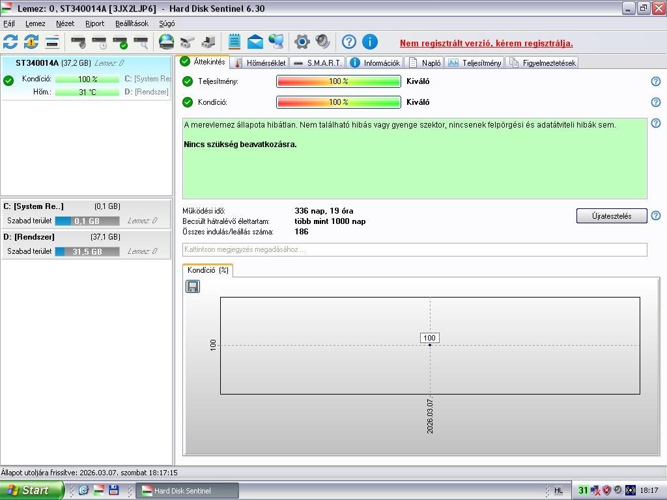Switch to the Teljesítmény tab
Image resolution: width=667 pixels, height=500 pixels.
coord(474,63)
